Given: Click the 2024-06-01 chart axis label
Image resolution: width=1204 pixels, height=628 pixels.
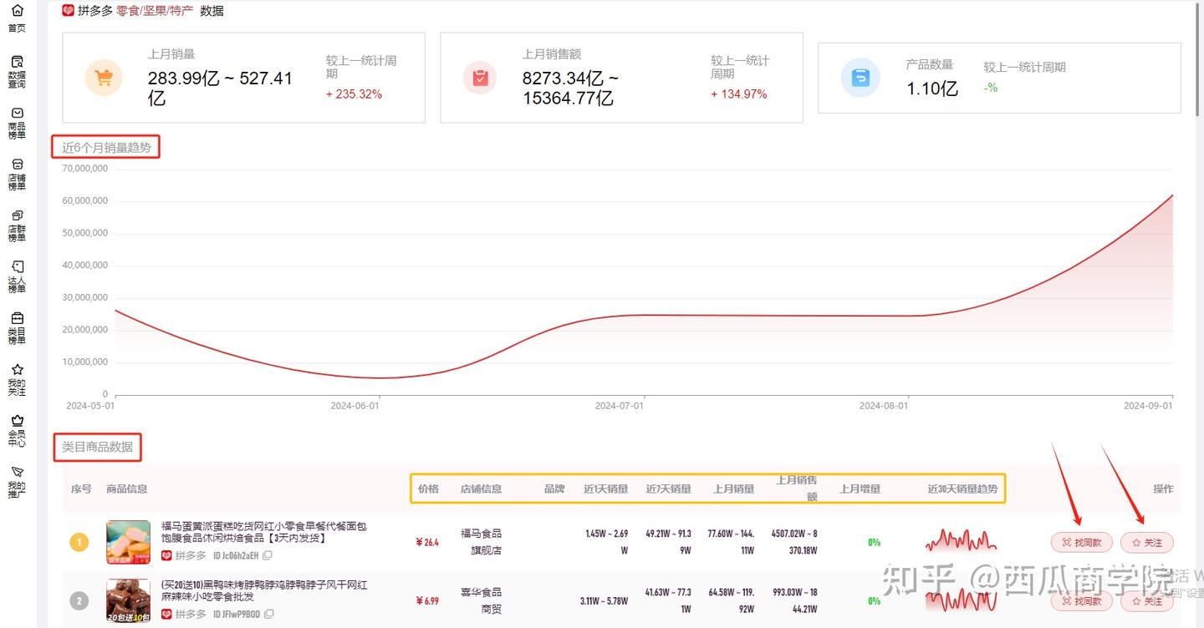Looking at the screenshot, I should 355,406.
